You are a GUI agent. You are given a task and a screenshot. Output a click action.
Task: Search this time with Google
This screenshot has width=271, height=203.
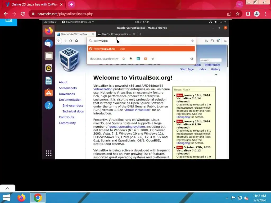coord(124,59)
